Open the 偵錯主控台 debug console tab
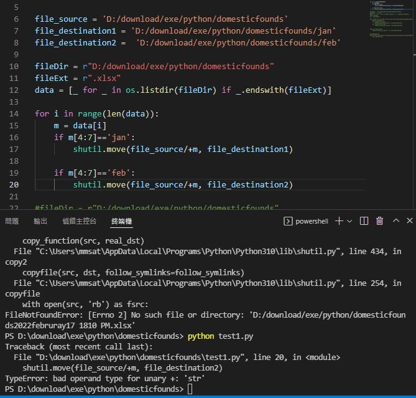 click(x=79, y=221)
